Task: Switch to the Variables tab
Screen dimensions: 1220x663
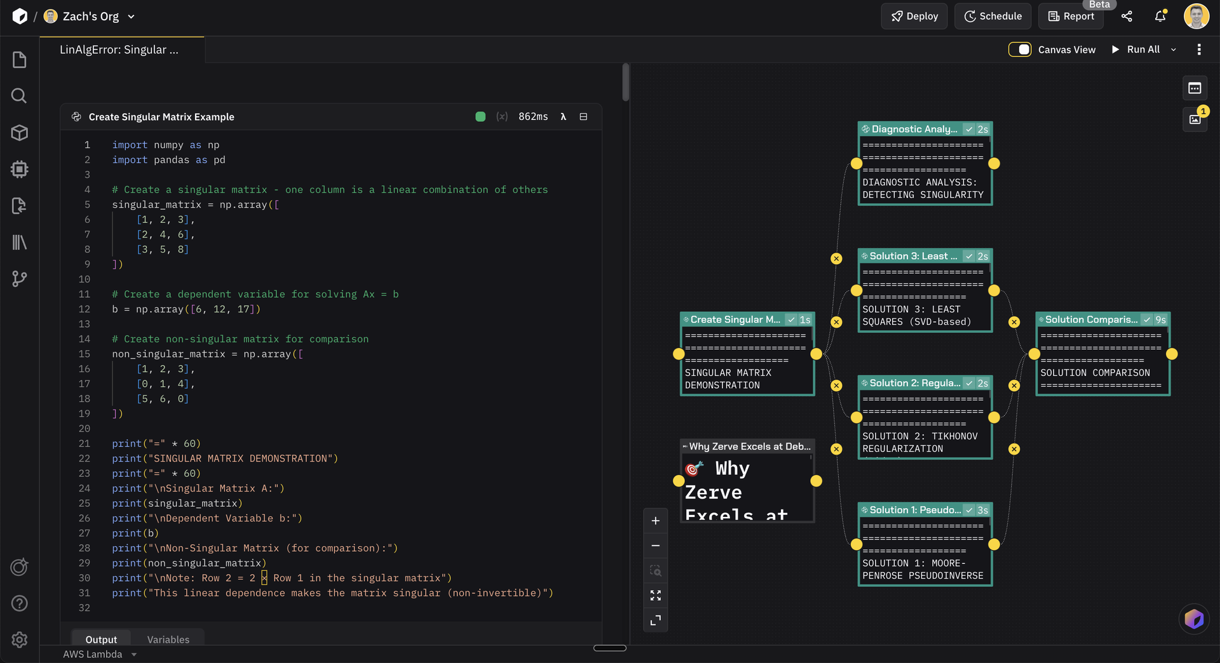Action: 168,639
